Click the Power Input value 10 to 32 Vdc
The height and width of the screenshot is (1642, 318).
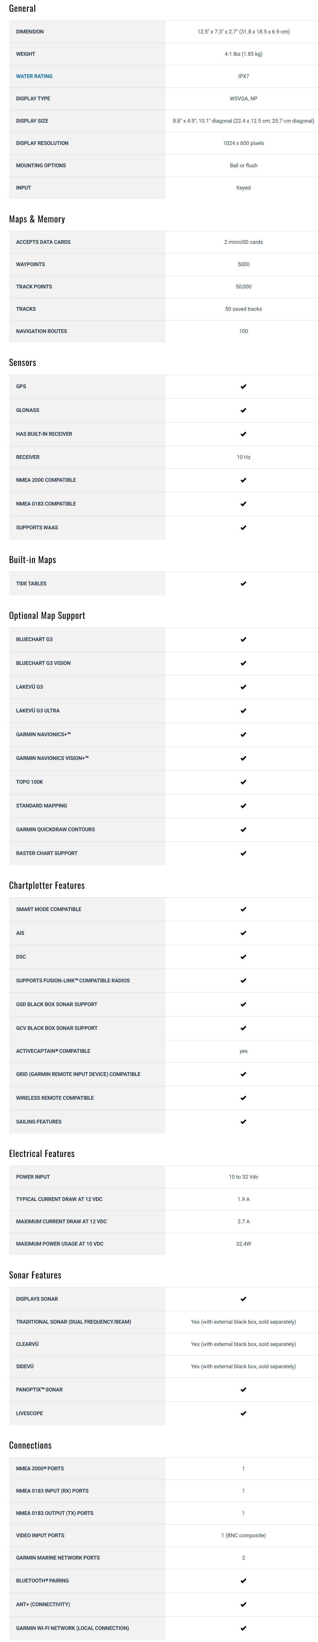click(x=243, y=1177)
